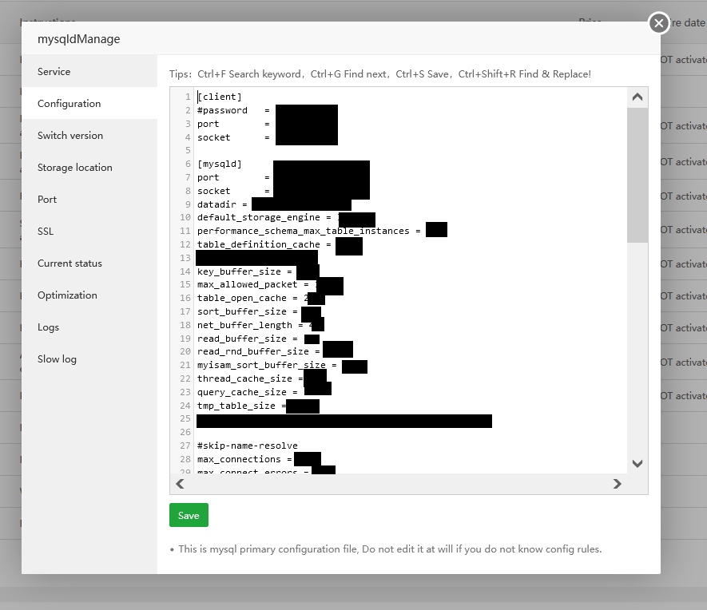Click the sort_buffer_size line
Image resolution: width=707 pixels, height=610 pixels.
click(x=247, y=311)
